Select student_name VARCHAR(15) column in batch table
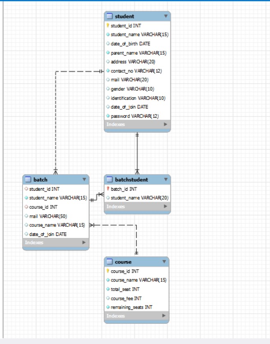Image resolution: width=270 pixels, height=344 pixels. [x=58, y=198]
